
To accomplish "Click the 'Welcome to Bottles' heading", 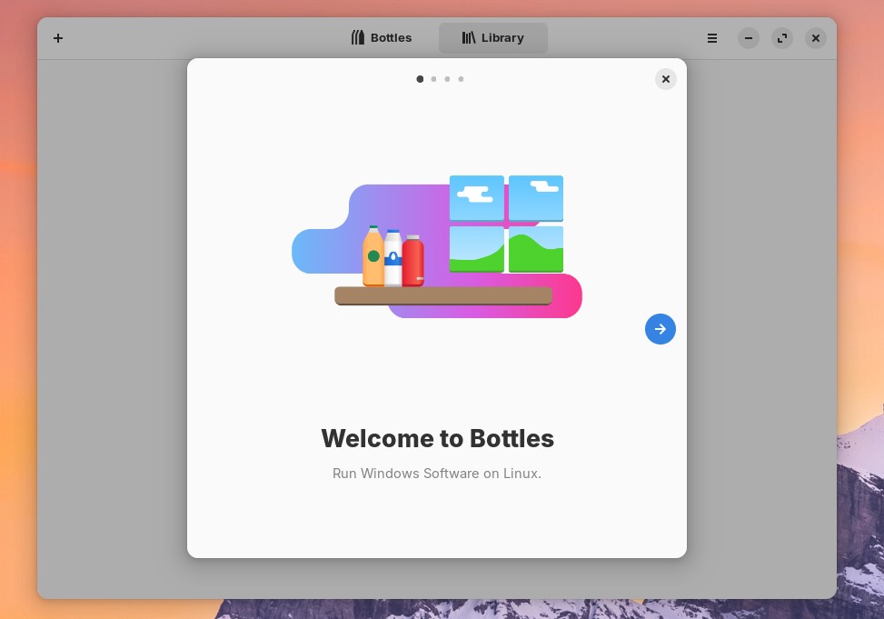I will pyautogui.click(x=438, y=438).
